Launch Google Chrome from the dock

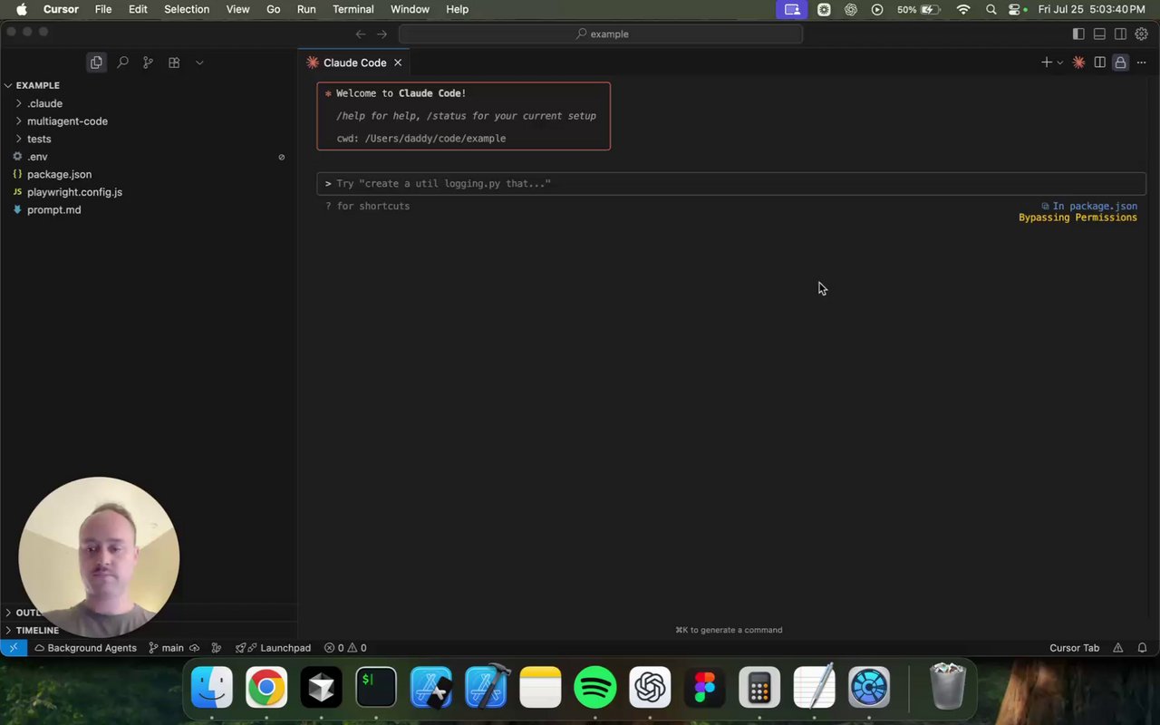pyautogui.click(x=266, y=687)
